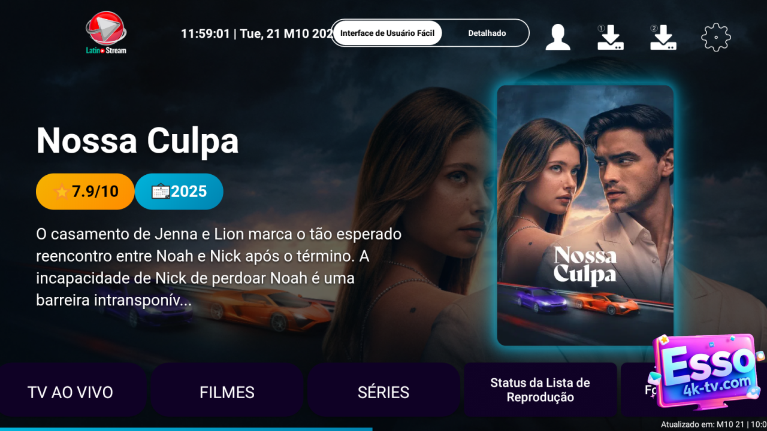Click the date and time display

(x=256, y=34)
